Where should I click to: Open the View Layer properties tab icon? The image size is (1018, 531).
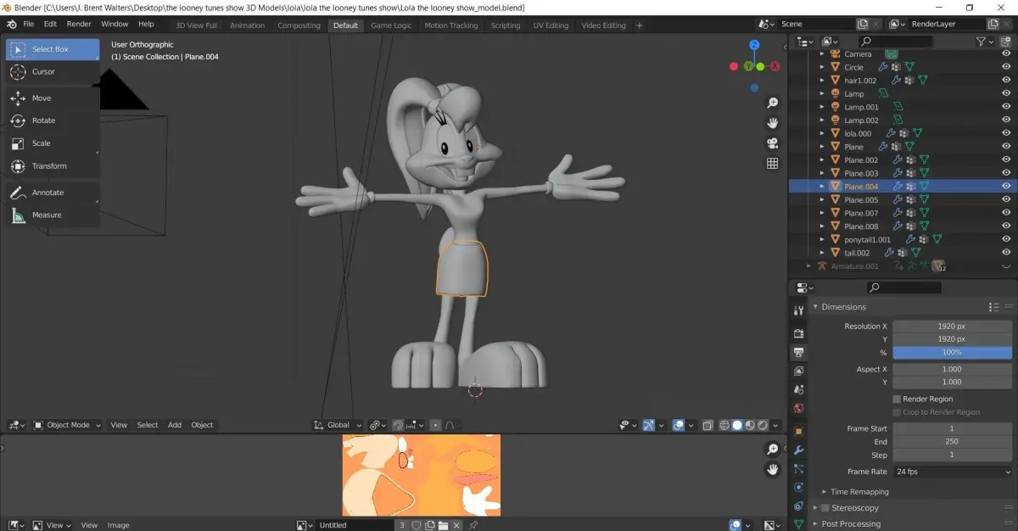(x=798, y=372)
